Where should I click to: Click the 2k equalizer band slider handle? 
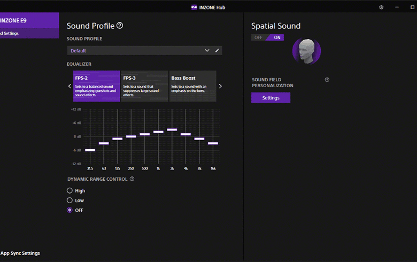(172, 129)
